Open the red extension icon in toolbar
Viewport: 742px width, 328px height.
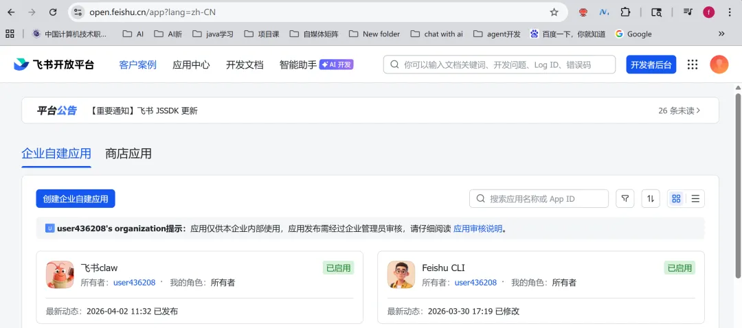click(583, 12)
